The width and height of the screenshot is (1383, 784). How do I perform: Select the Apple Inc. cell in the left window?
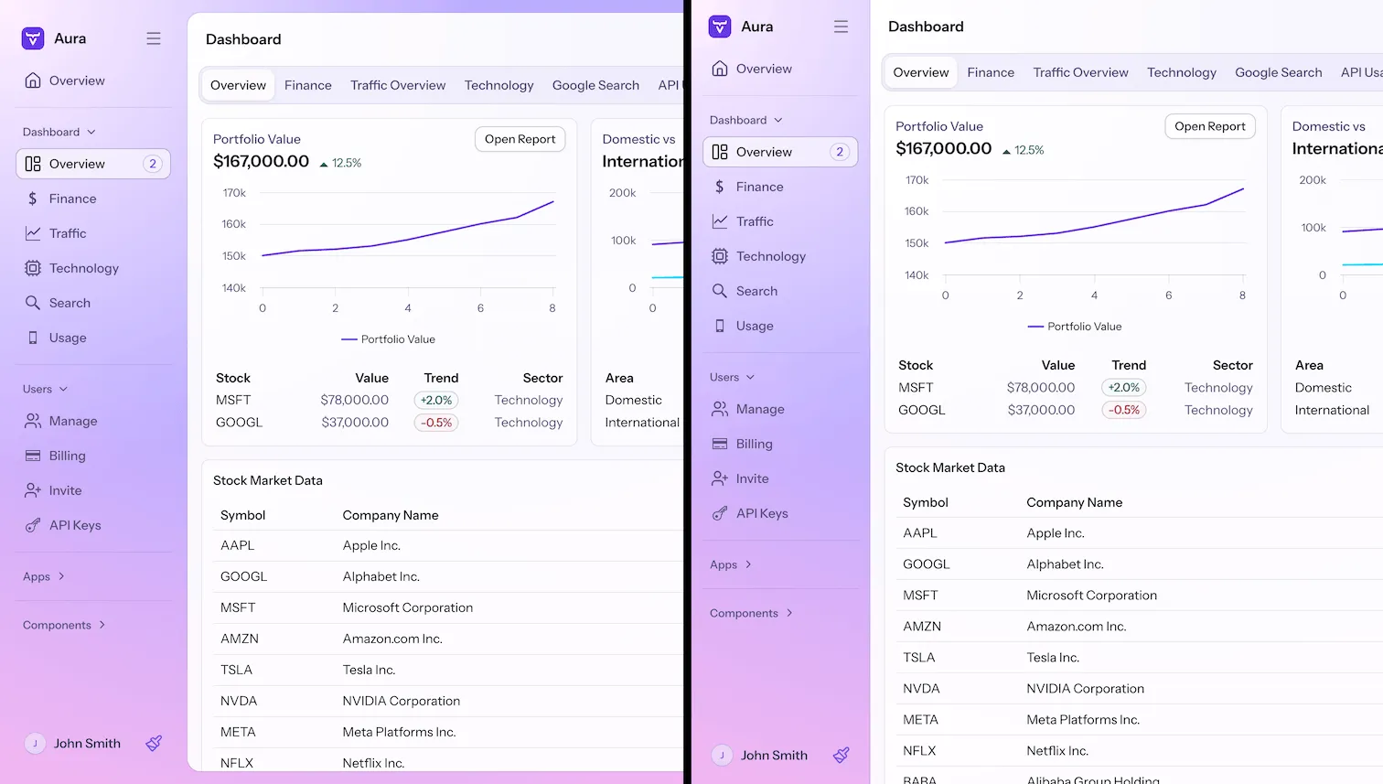pos(371,545)
